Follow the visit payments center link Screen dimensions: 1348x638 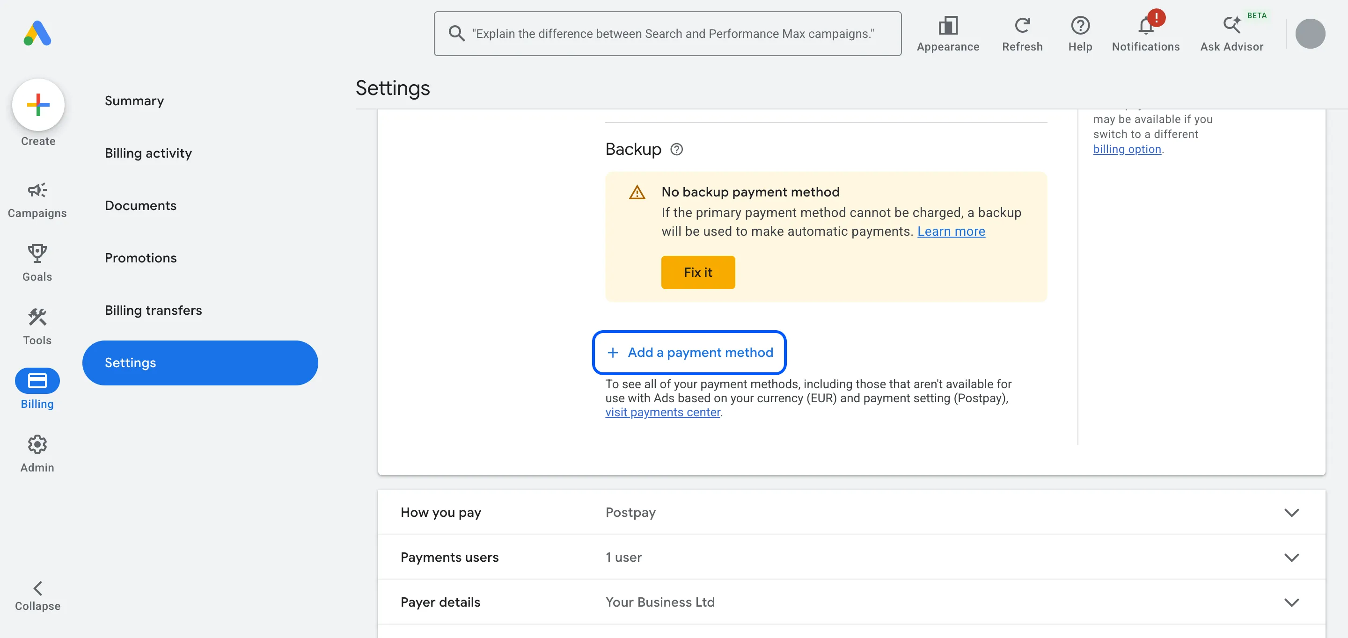pos(662,412)
